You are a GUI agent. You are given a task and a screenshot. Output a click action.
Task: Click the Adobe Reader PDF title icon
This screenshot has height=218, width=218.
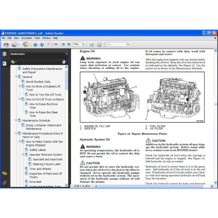[x=2, y=33]
